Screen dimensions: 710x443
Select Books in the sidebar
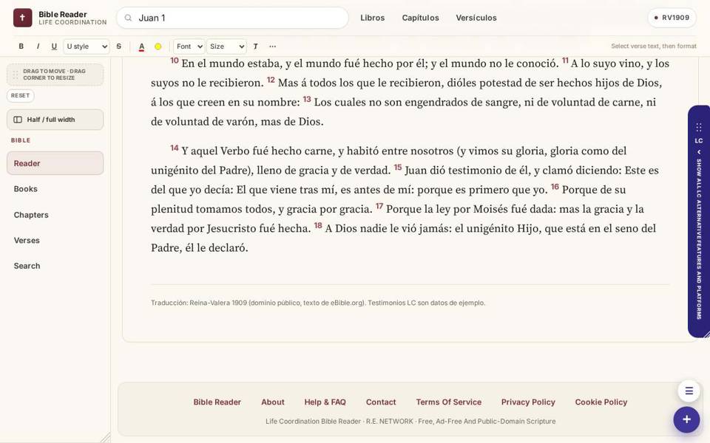(55, 189)
